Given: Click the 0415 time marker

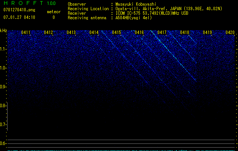Looking at the screenshot, I should click(117, 32).
